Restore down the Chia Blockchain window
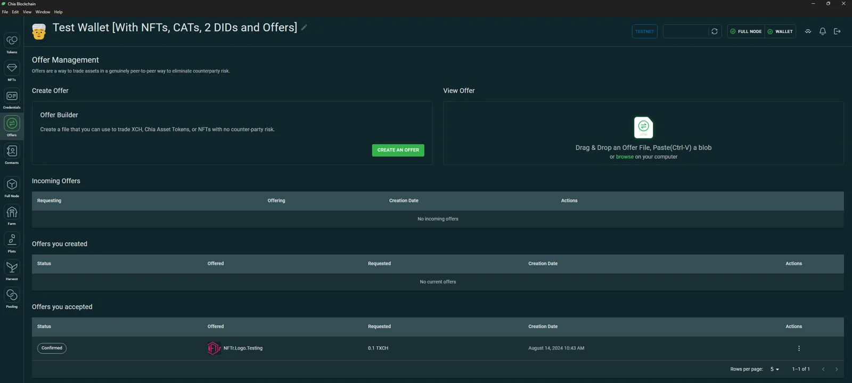 (x=828, y=4)
